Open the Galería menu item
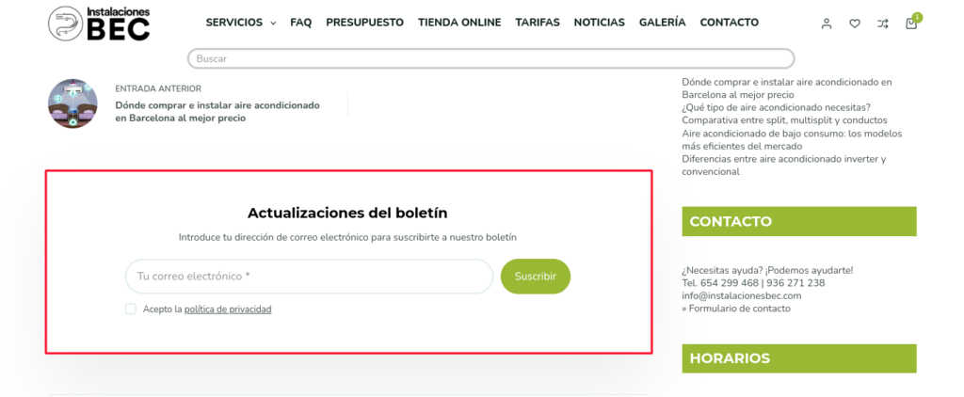The height and width of the screenshot is (397, 964). 662,23
